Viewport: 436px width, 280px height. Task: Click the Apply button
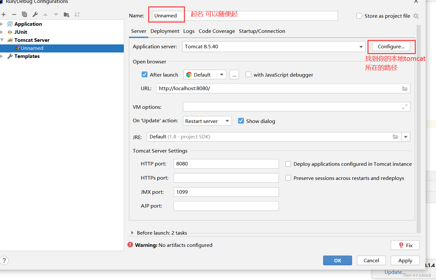pyautogui.click(x=405, y=261)
